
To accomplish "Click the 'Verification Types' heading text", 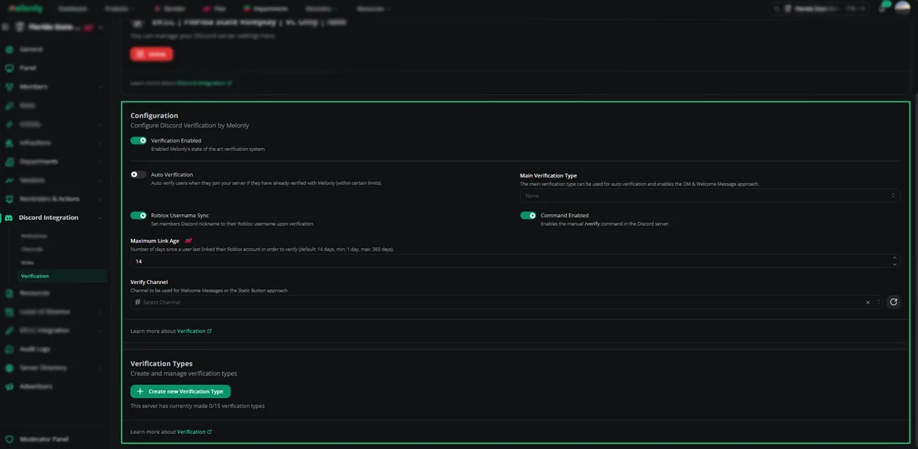I will click(161, 364).
